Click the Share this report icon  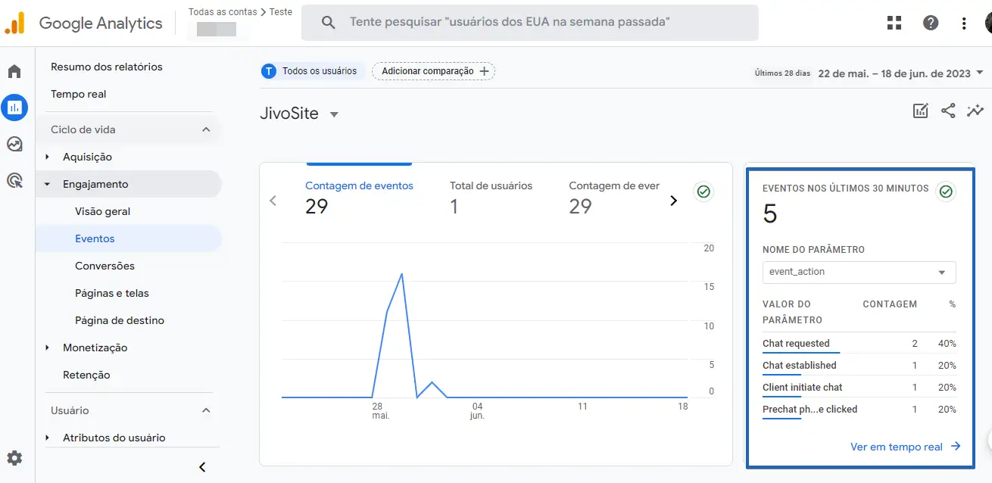click(948, 111)
